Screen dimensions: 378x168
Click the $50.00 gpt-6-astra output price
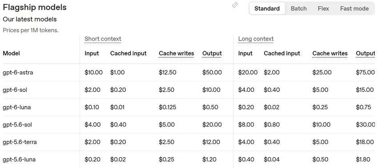click(x=212, y=72)
